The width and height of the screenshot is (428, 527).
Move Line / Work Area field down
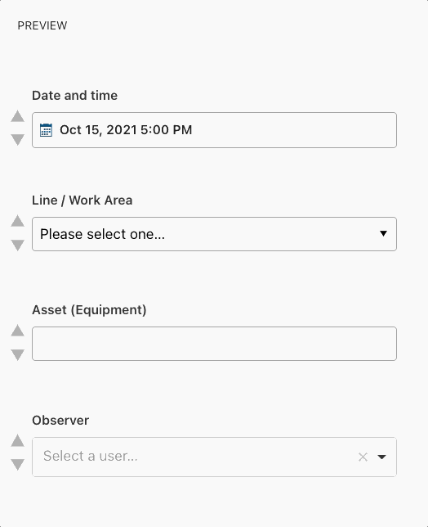pos(17,245)
